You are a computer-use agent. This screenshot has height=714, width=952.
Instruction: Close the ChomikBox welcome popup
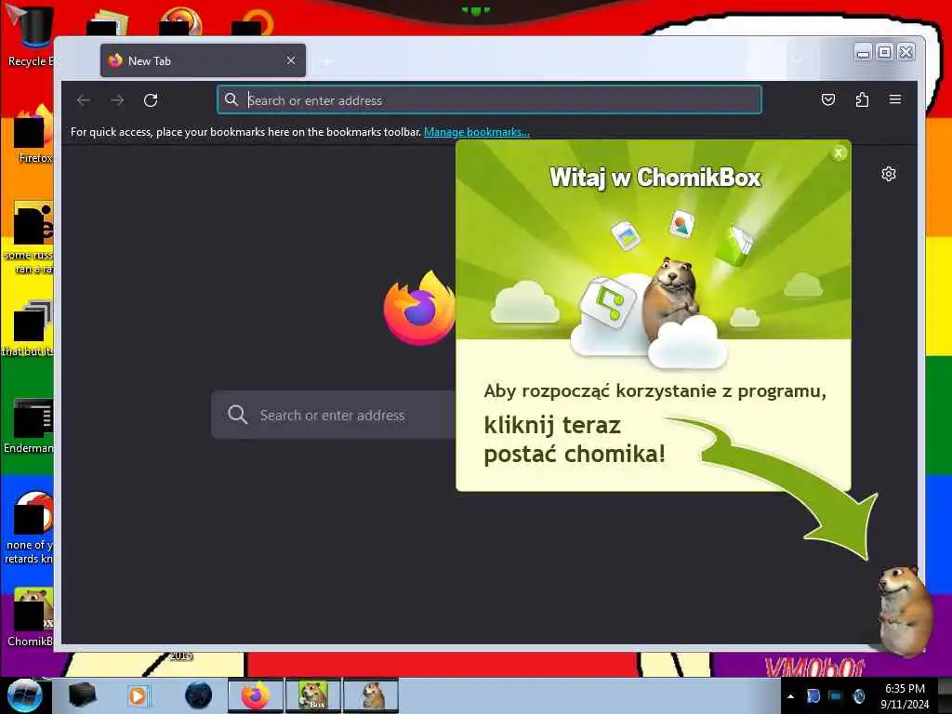click(x=839, y=153)
